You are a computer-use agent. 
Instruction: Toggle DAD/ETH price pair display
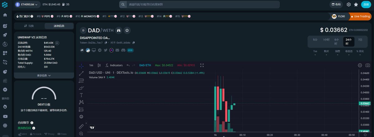point(145,65)
